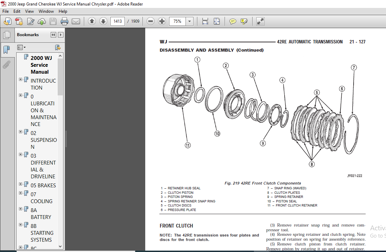Expand the 8A BATTERY bookmark
The width and height of the screenshot is (386, 252).
click(21, 209)
